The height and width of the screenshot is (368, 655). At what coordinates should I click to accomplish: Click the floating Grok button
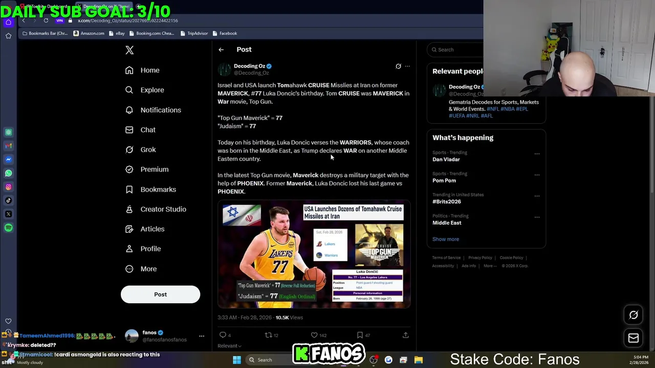click(x=634, y=315)
